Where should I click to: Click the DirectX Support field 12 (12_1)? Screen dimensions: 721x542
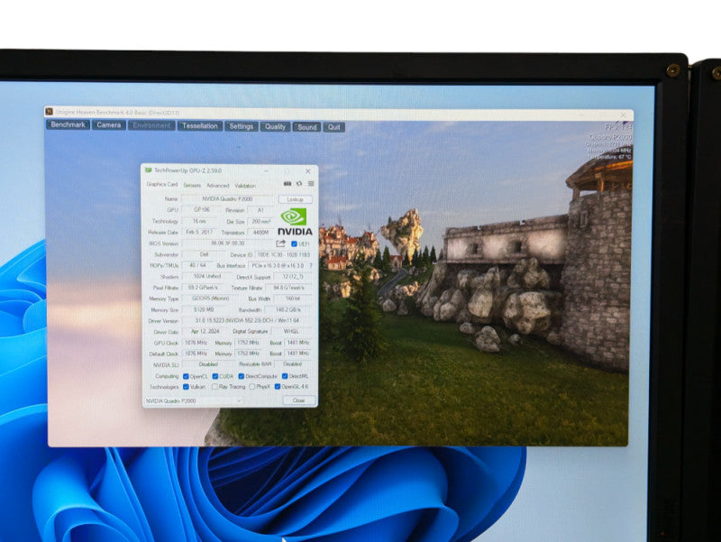pos(293,277)
